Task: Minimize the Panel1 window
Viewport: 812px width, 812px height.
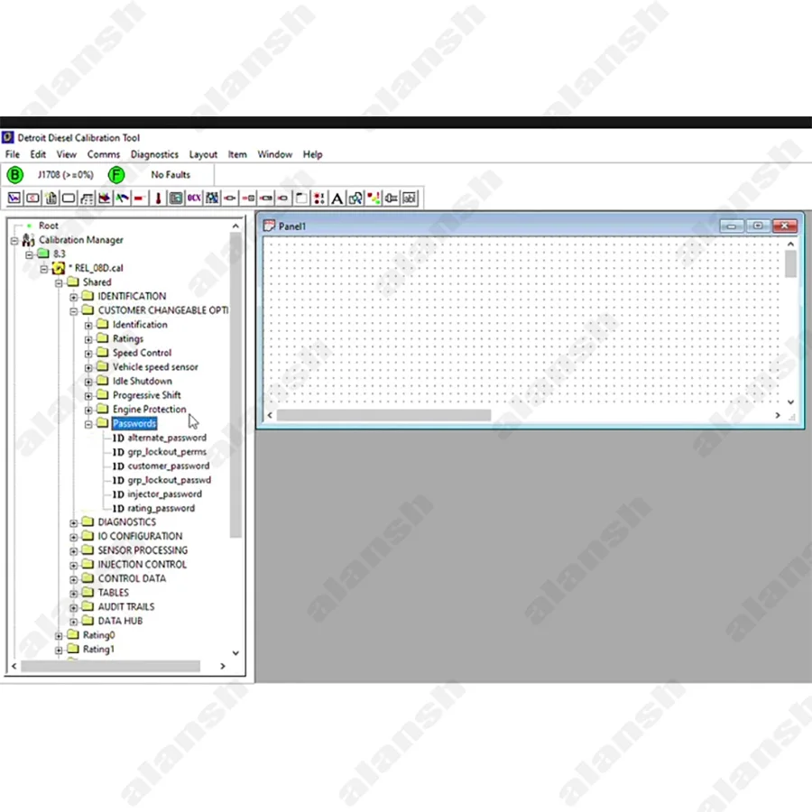Action: click(x=731, y=226)
